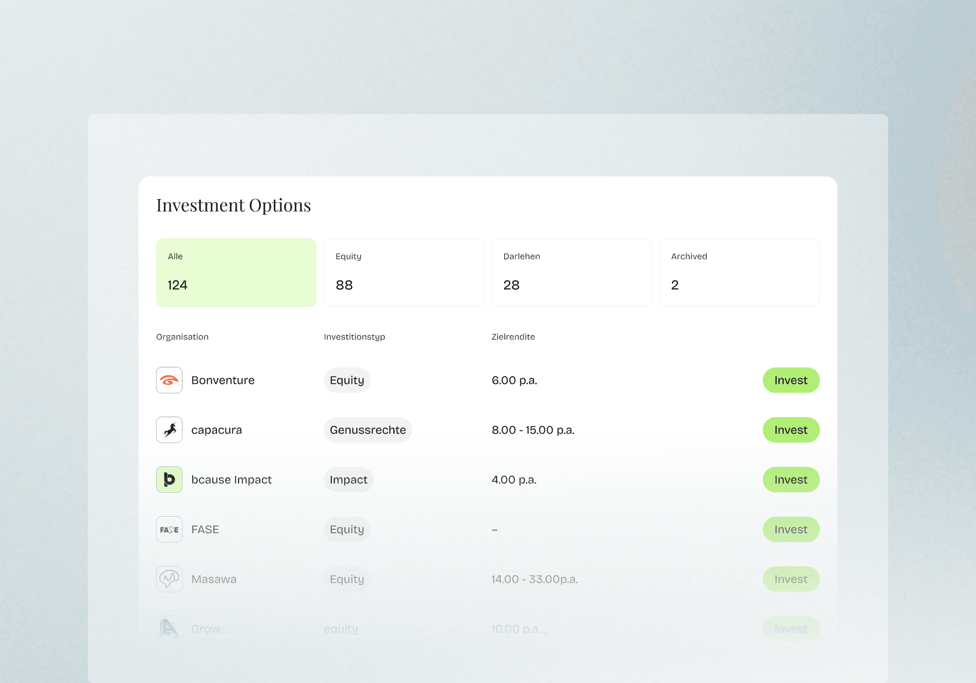Click the capacura organisation name
The width and height of the screenshot is (976, 683).
click(217, 430)
